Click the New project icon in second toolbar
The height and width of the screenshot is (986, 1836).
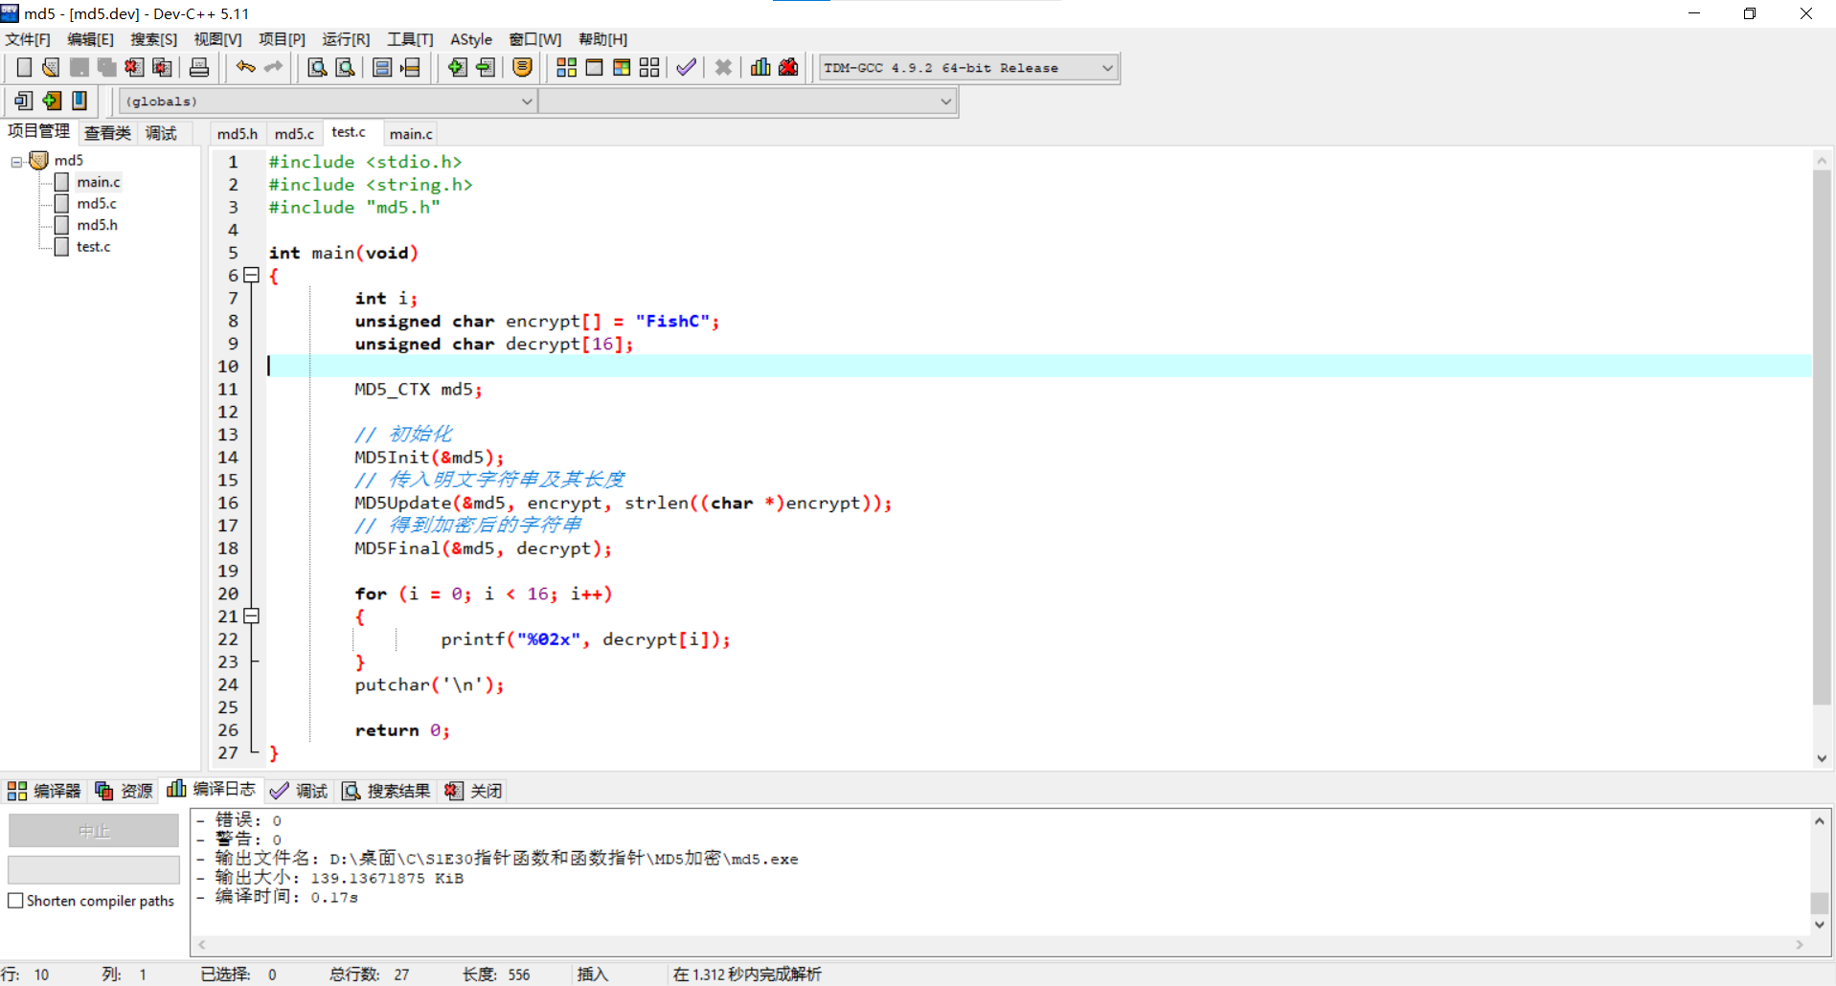point(24,101)
